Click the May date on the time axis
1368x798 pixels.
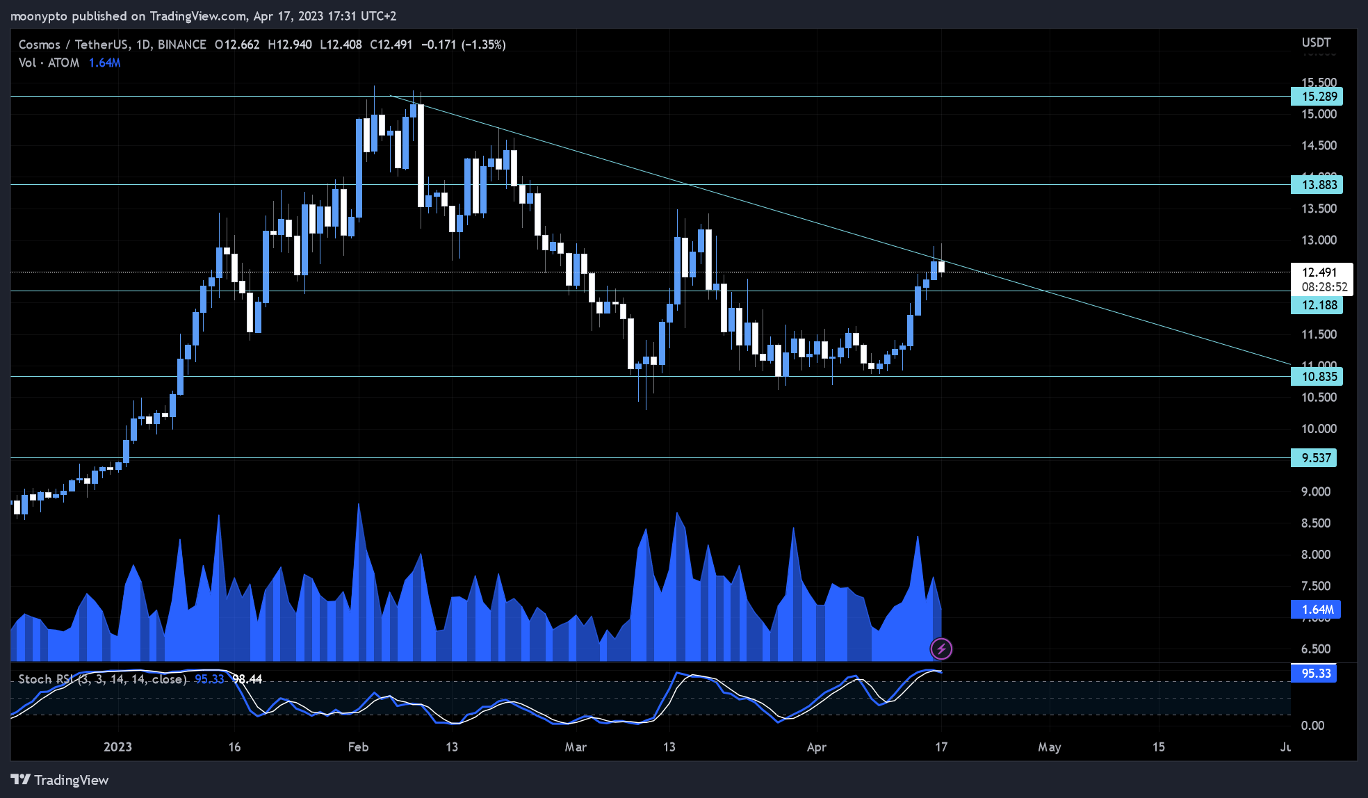[1050, 747]
